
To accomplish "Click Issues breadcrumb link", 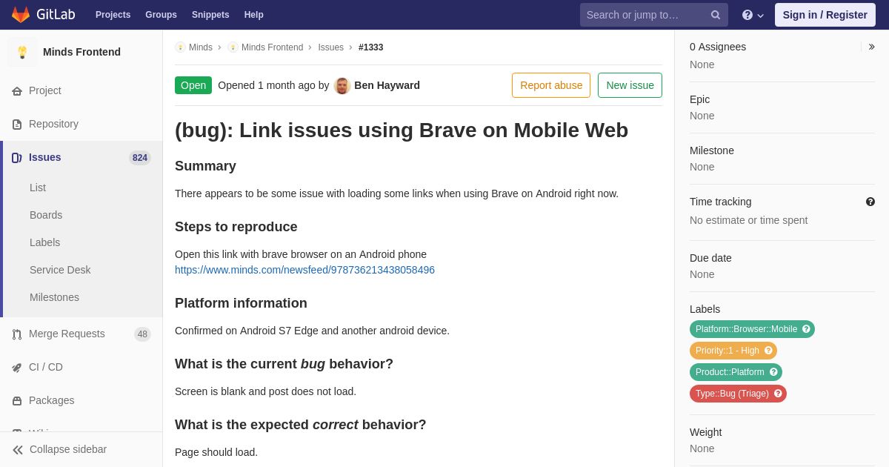I will coord(330,47).
